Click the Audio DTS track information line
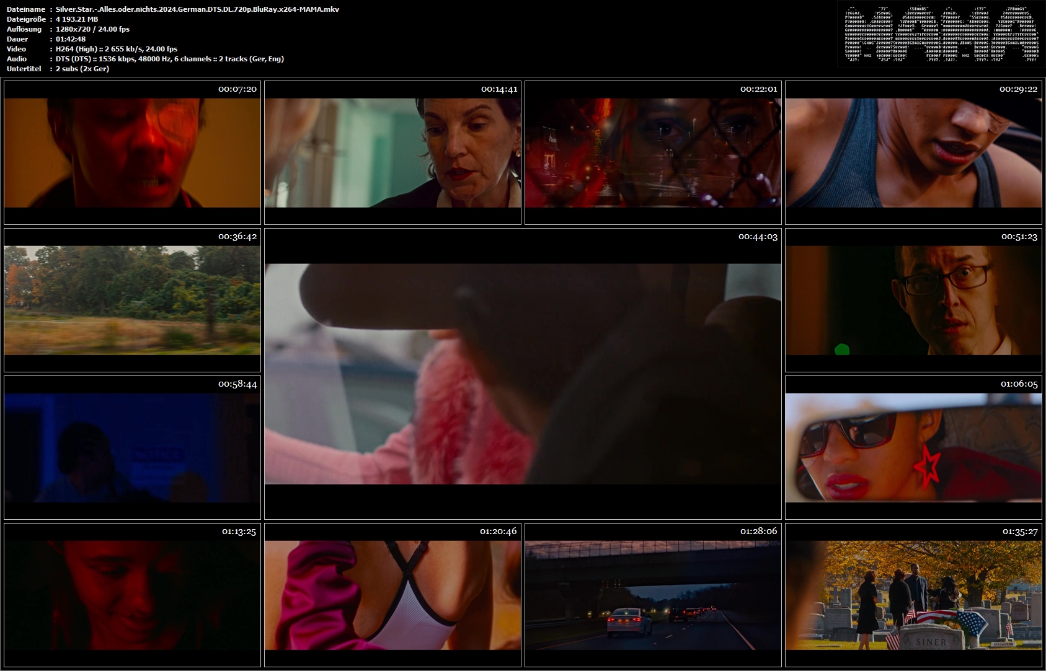 [x=170, y=59]
